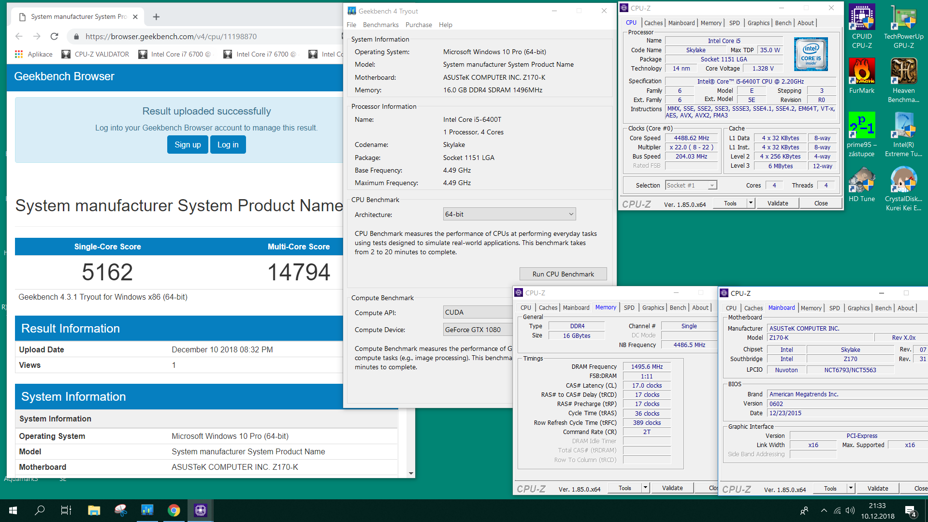Open Chrome from the taskbar
Viewport: 928px width, 522px height.
(x=174, y=510)
